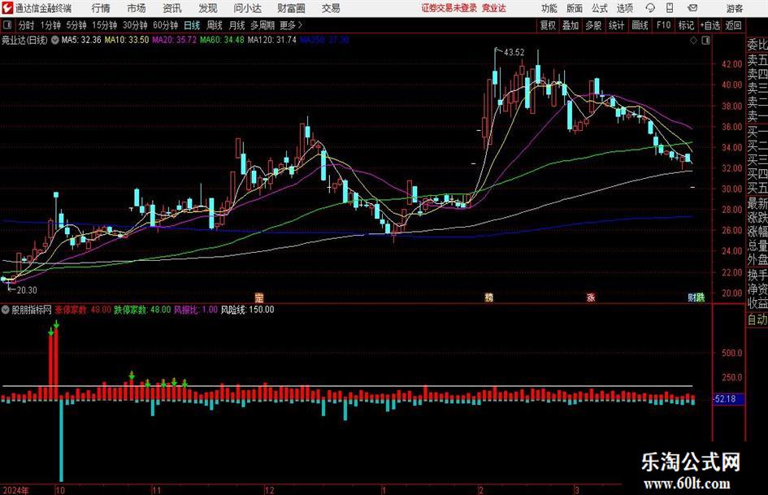Image resolution: width=768 pixels, height=495 pixels.
Task: Click the 自动 button in right panel
Action: [757, 319]
